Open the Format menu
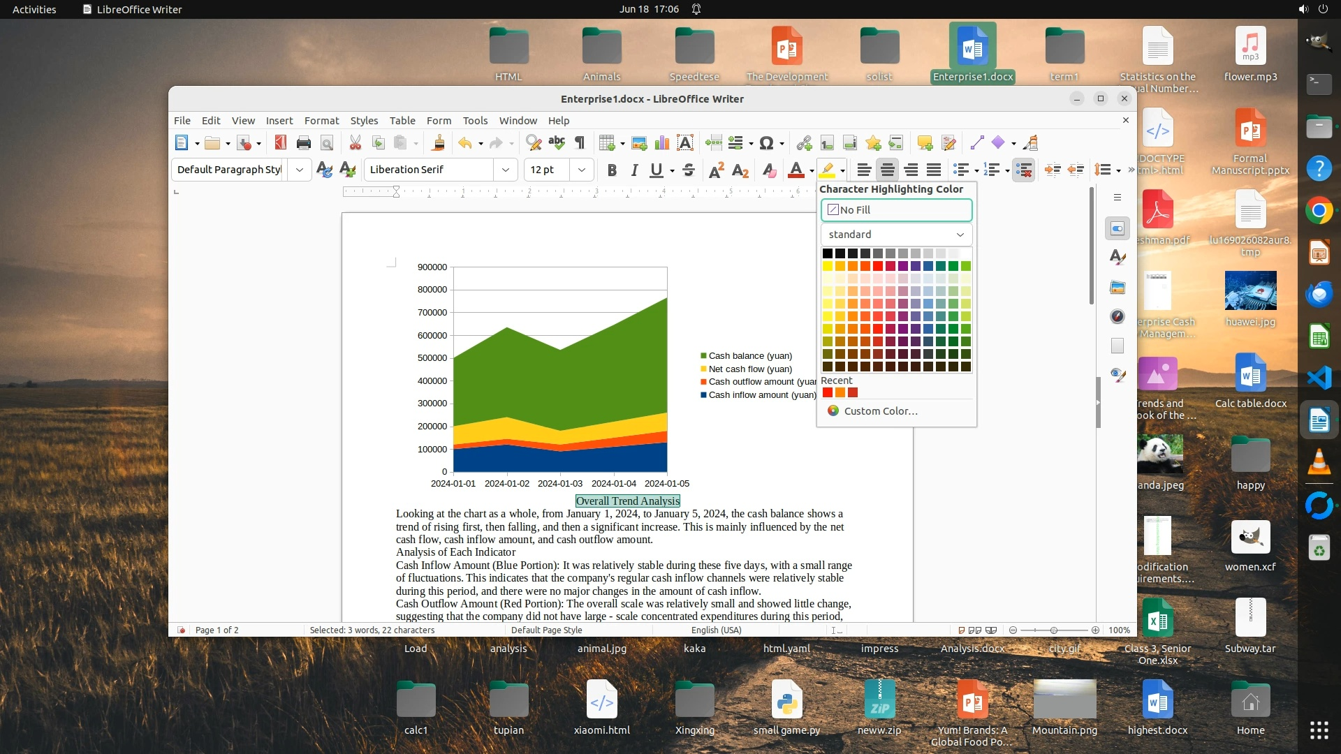1341x754 pixels. point(321,120)
